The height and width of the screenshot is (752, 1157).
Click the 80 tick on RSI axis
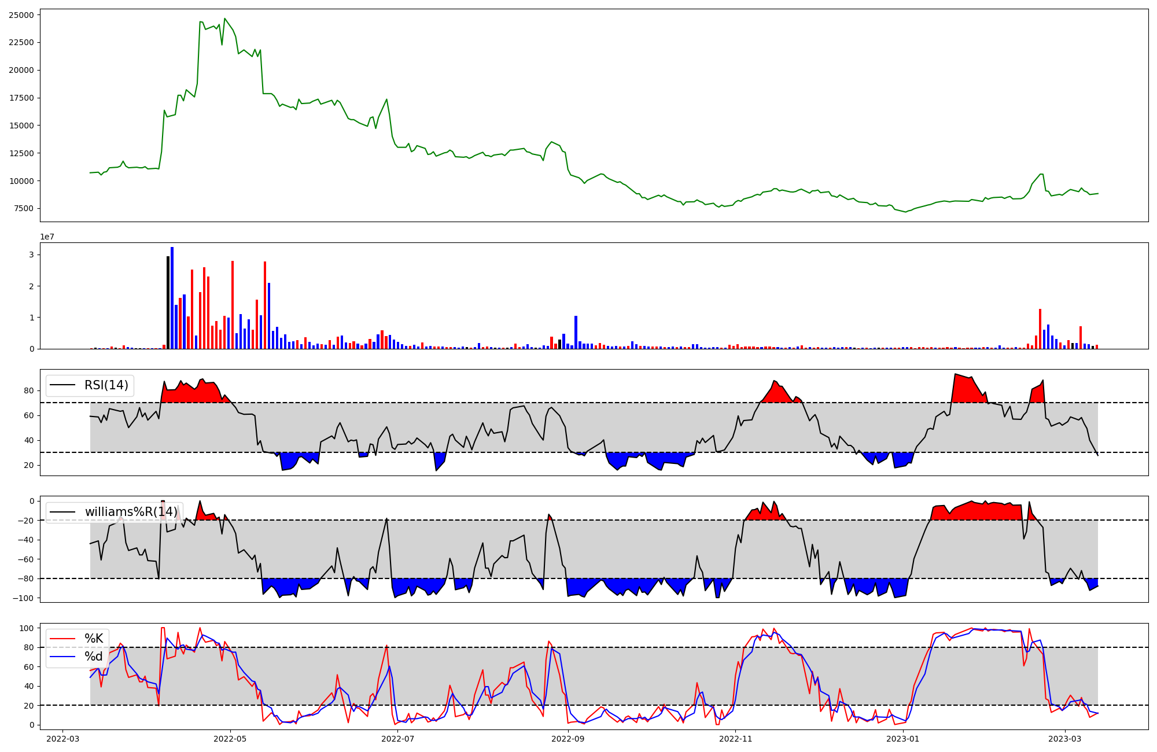tap(29, 391)
